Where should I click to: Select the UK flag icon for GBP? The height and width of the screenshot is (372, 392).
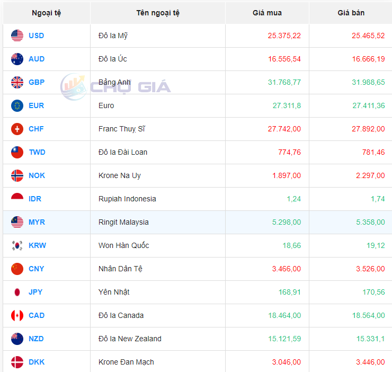pyautogui.click(x=17, y=82)
